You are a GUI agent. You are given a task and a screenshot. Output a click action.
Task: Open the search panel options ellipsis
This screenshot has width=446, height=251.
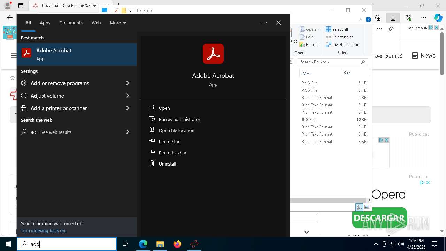point(264,23)
